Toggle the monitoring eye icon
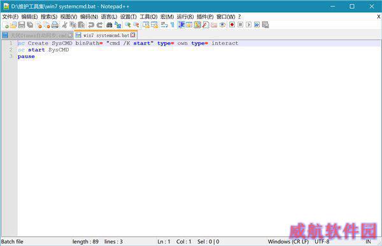Image resolution: width=382 pixels, height=246 pixels. [222, 25]
